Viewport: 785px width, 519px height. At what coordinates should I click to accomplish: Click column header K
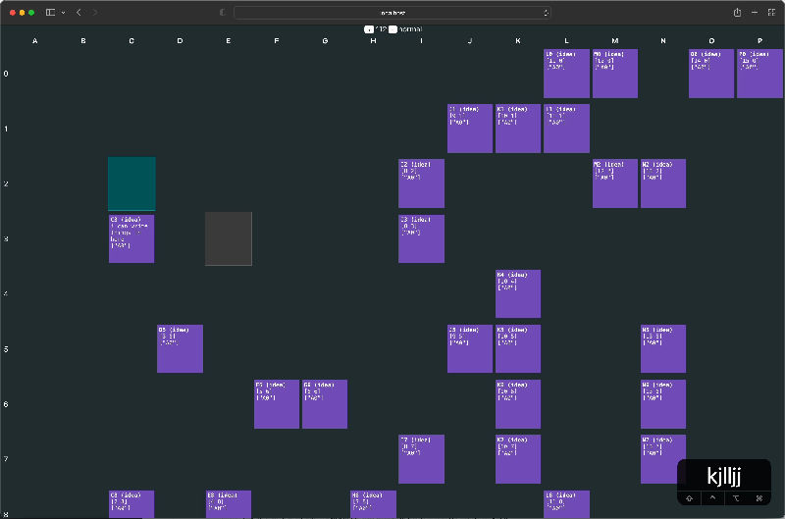click(518, 41)
